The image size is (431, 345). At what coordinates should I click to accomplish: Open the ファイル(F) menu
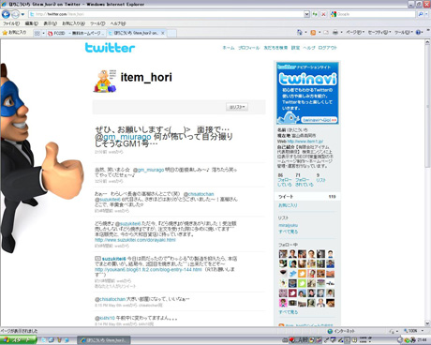pyautogui.click(x=11, y=23)
